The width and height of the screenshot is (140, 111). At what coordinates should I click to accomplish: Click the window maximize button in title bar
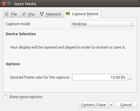(9, 4)
